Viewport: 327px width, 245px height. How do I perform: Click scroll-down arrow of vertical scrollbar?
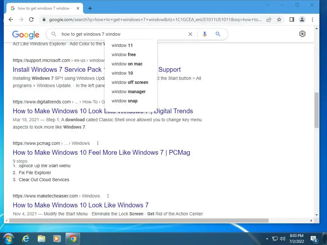tap(316, 215)
